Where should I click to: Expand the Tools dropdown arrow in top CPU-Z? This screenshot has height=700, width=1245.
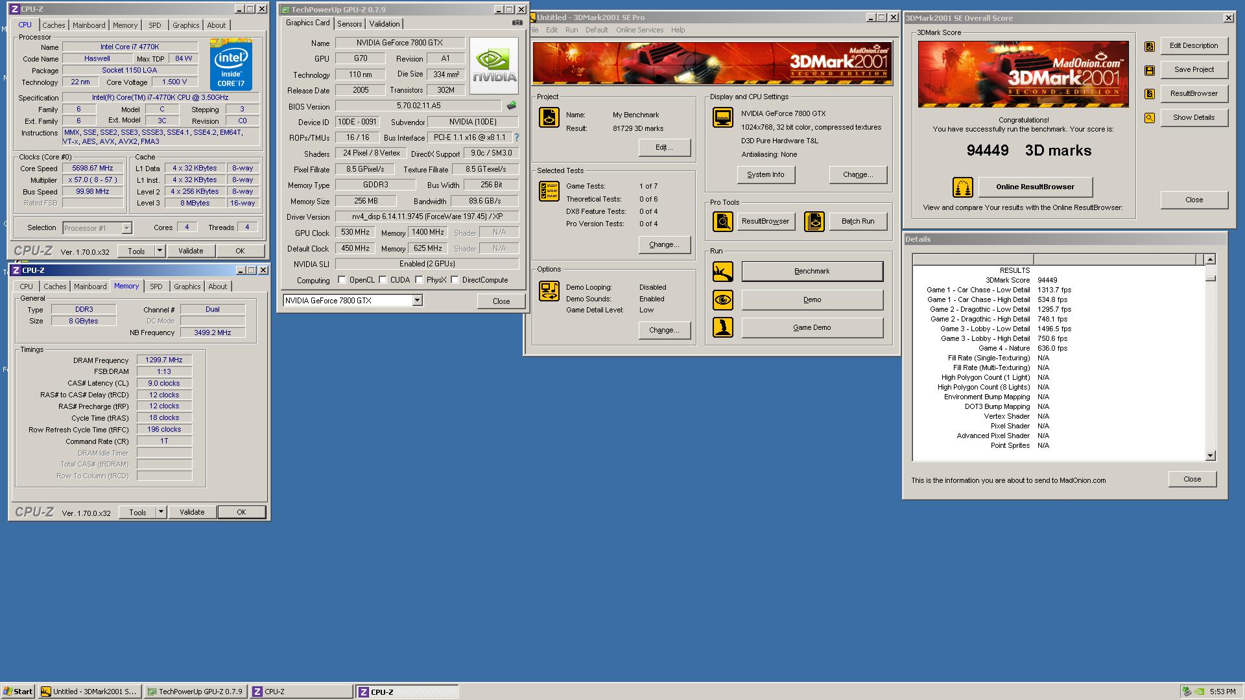pos(160,251)
